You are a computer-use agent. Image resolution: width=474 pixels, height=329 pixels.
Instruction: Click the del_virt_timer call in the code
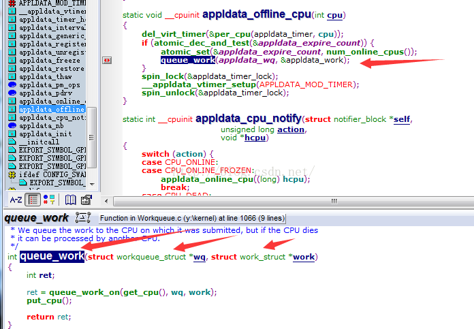coord(174,34)
